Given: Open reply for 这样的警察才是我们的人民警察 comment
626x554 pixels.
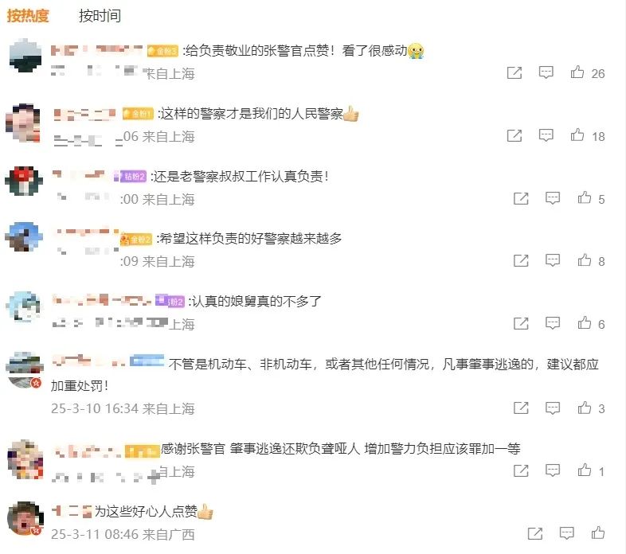Looking at the screenshot, I should (x=546, y=135).
